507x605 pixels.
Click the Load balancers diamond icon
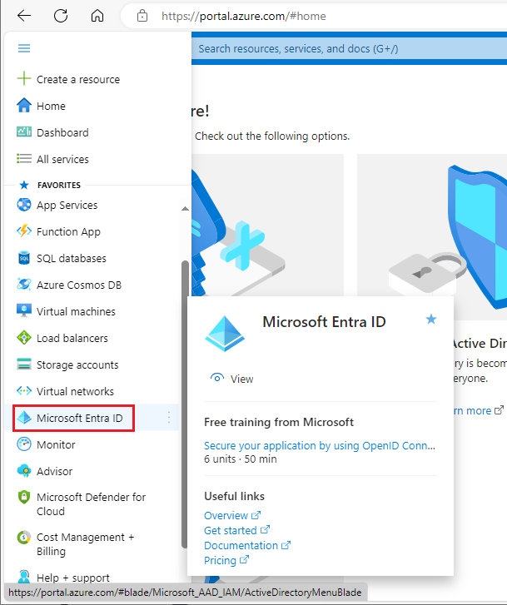24,338
